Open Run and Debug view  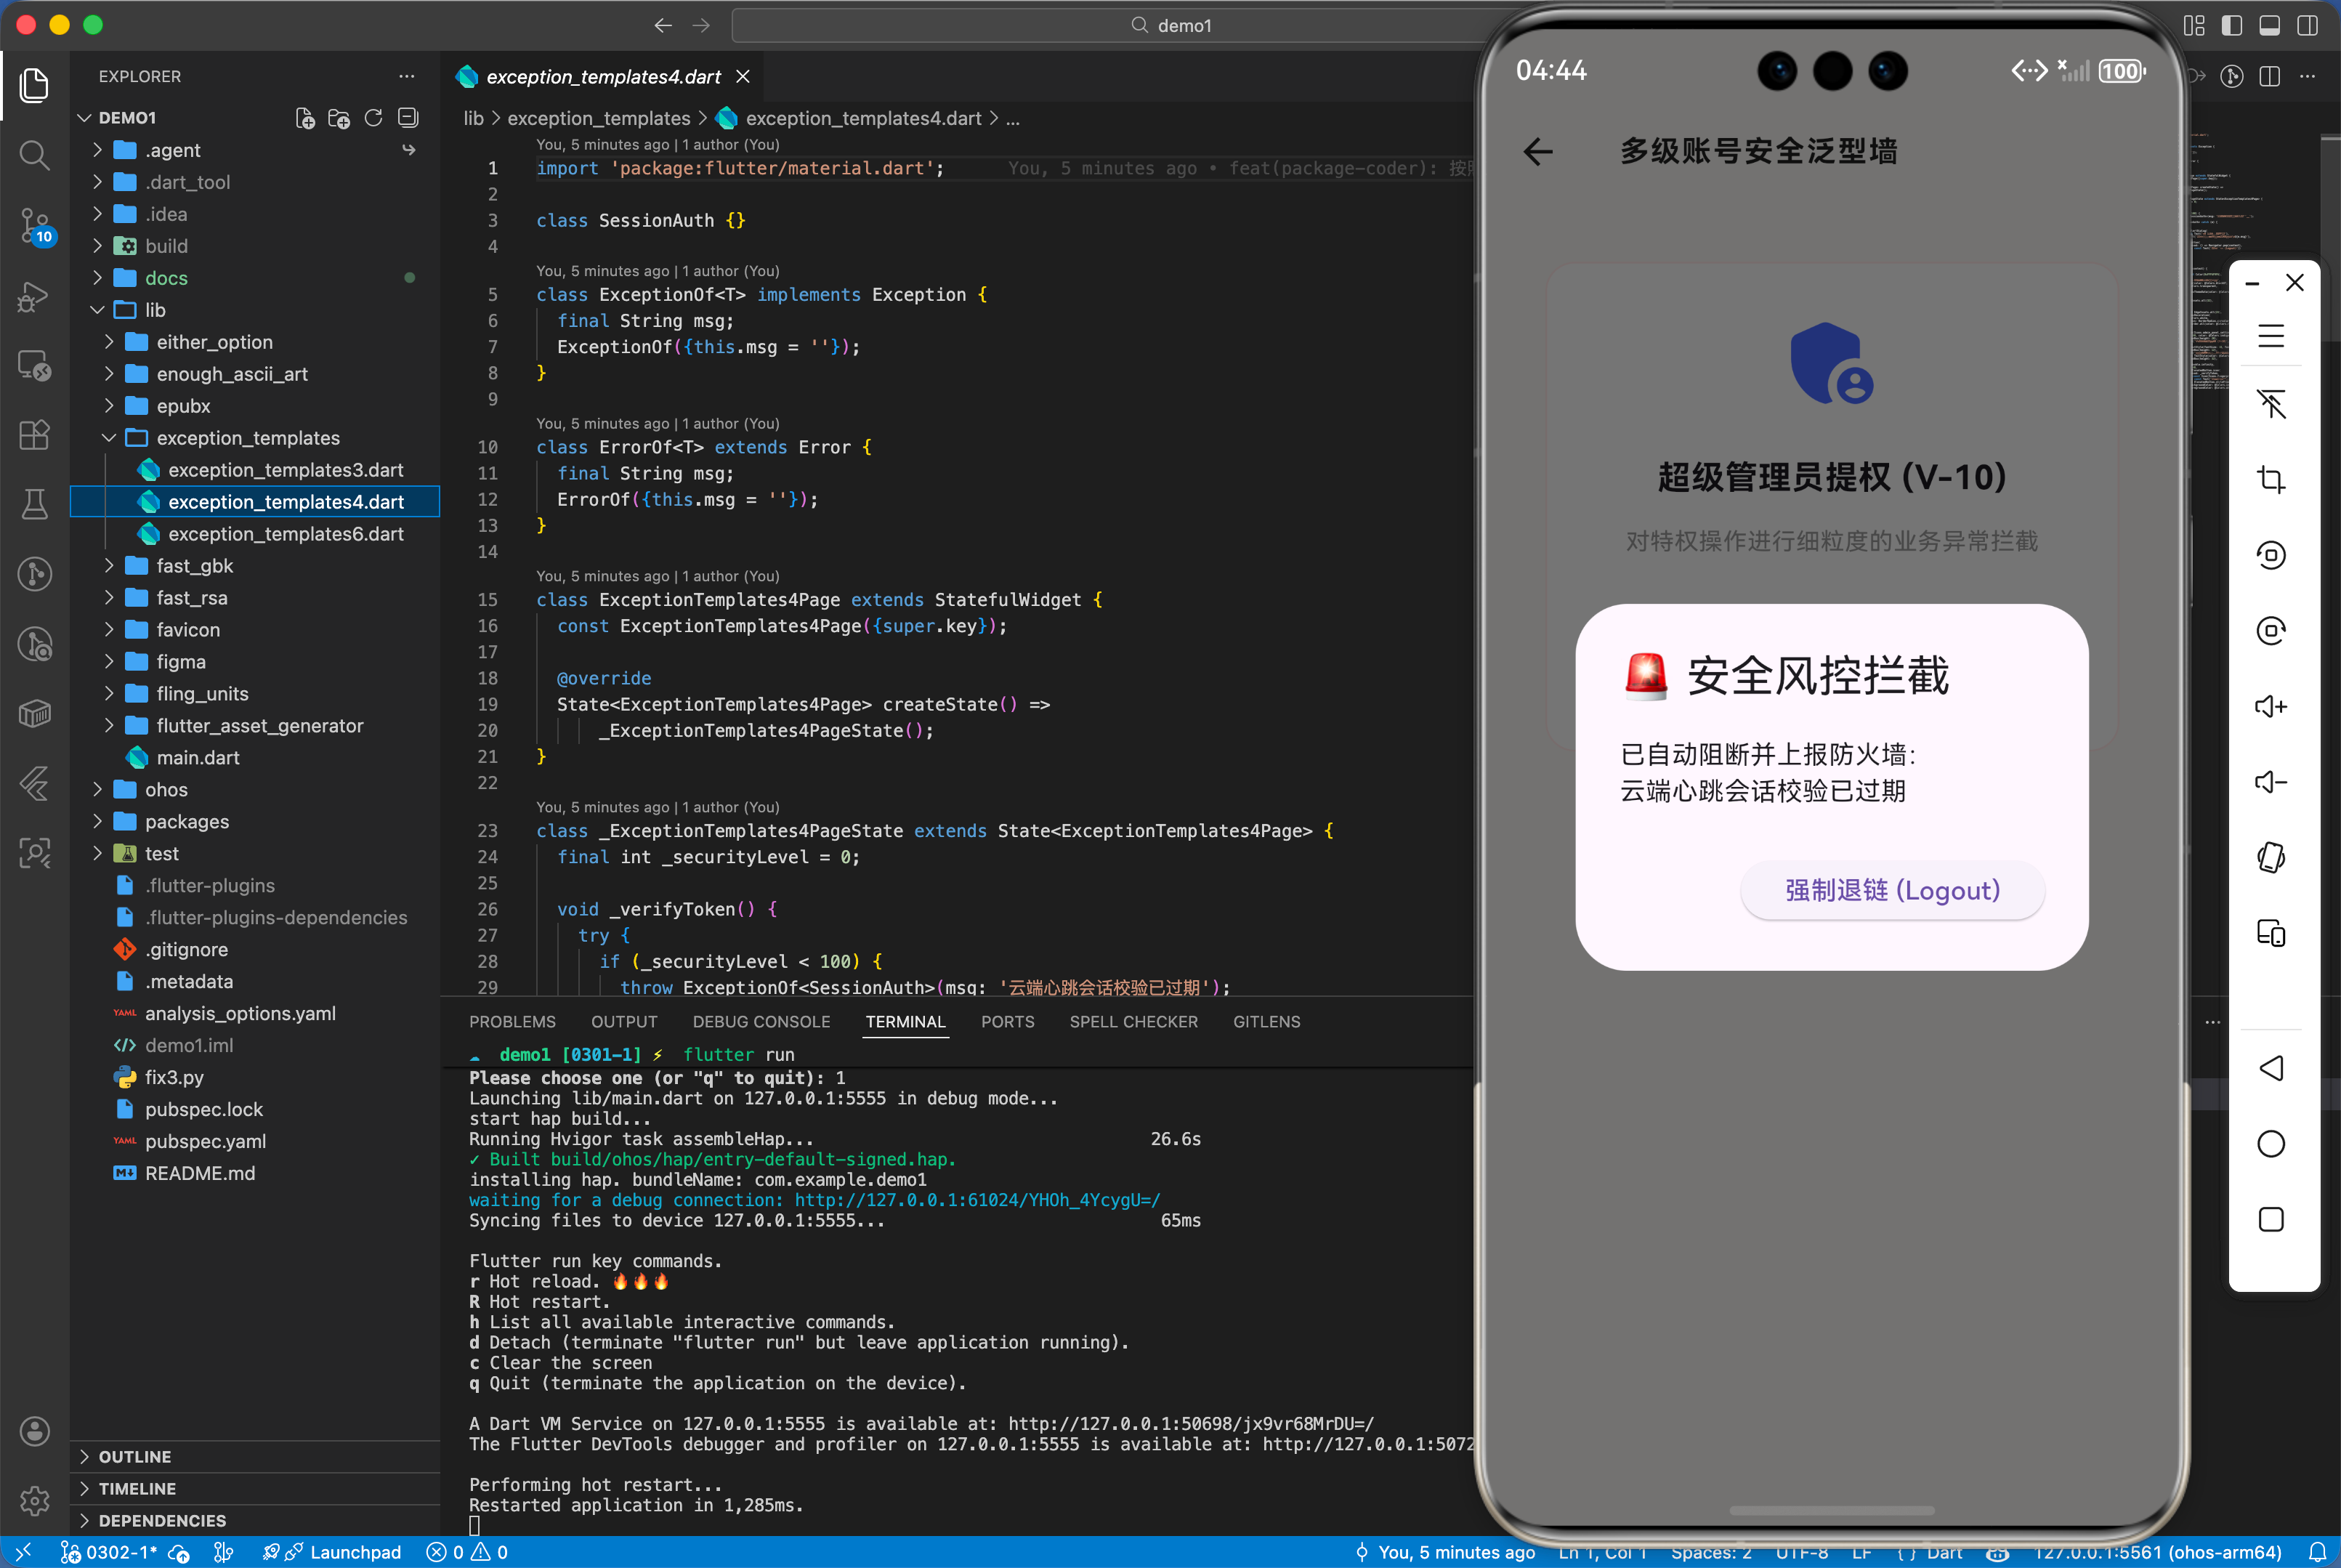[x=34, y=296]
